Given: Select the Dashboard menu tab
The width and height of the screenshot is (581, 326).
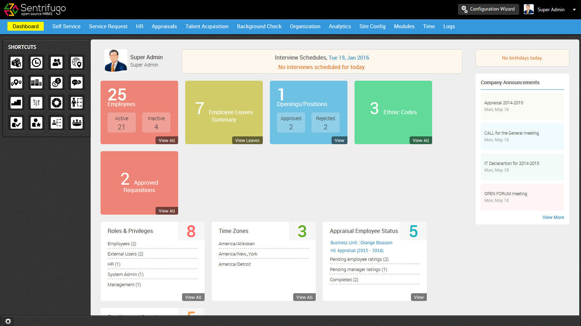Looking at the screenshot, I should point(25,26).
